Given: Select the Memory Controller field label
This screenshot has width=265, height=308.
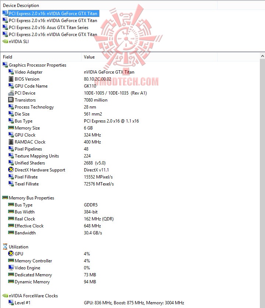Looking at the screenshot, I should tap(33, 261).
